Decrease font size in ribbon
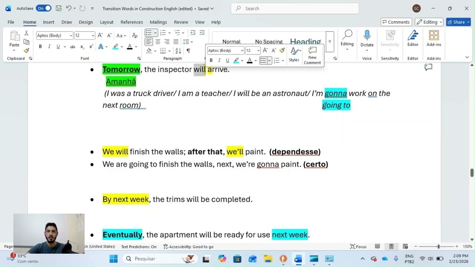 [109, 36]
